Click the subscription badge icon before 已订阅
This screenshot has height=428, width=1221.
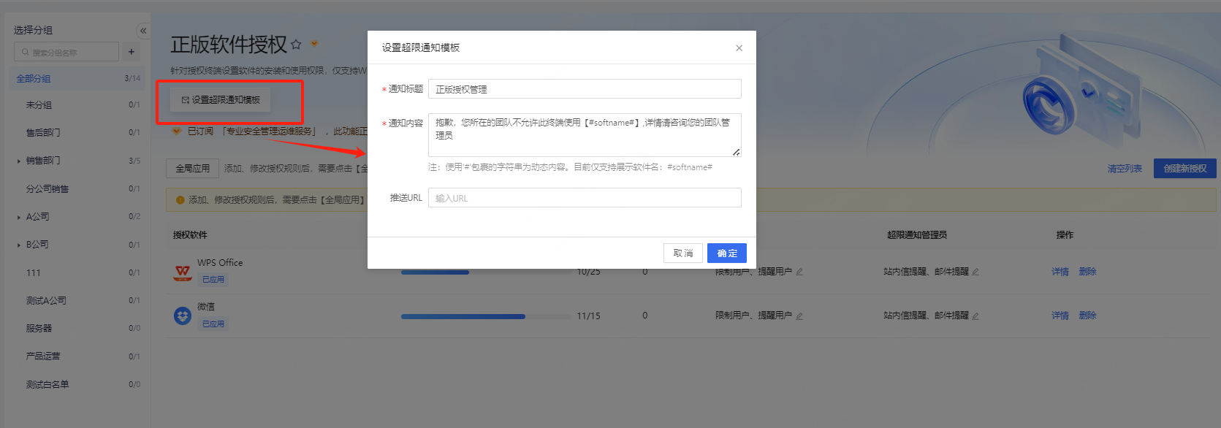click(176, 131)
